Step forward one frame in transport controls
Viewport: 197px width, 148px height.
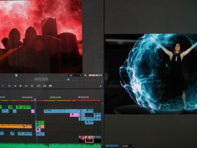(26, 86)
